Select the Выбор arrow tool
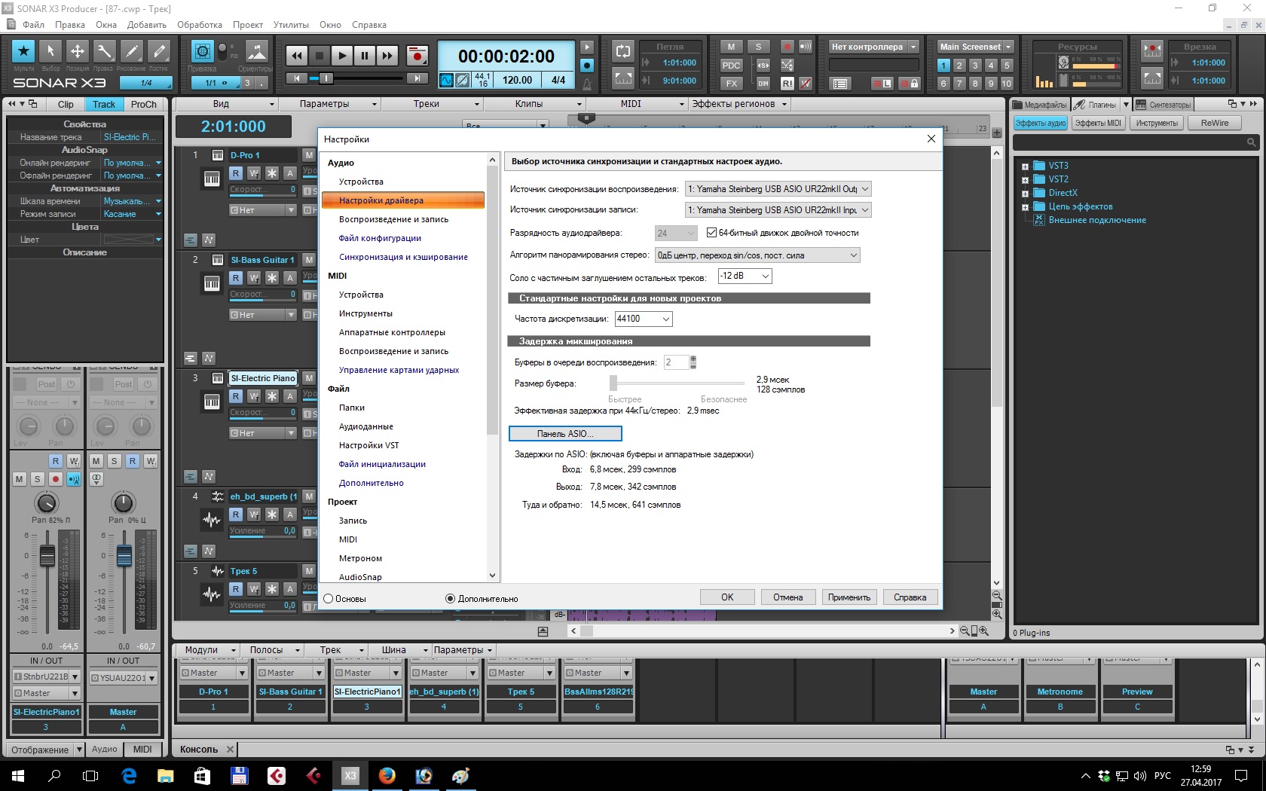The image size is (1266, 791). click(x=50, y=51)
